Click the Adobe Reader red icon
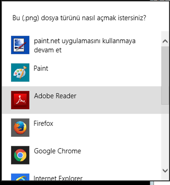This screenshot has width=170, height=185. click(20, 100)
